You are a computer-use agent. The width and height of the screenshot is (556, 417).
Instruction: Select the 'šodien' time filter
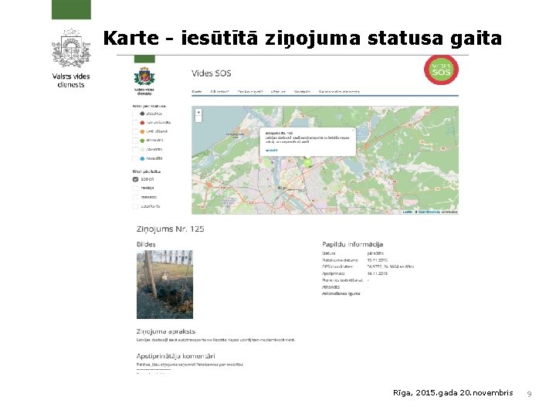135,179
